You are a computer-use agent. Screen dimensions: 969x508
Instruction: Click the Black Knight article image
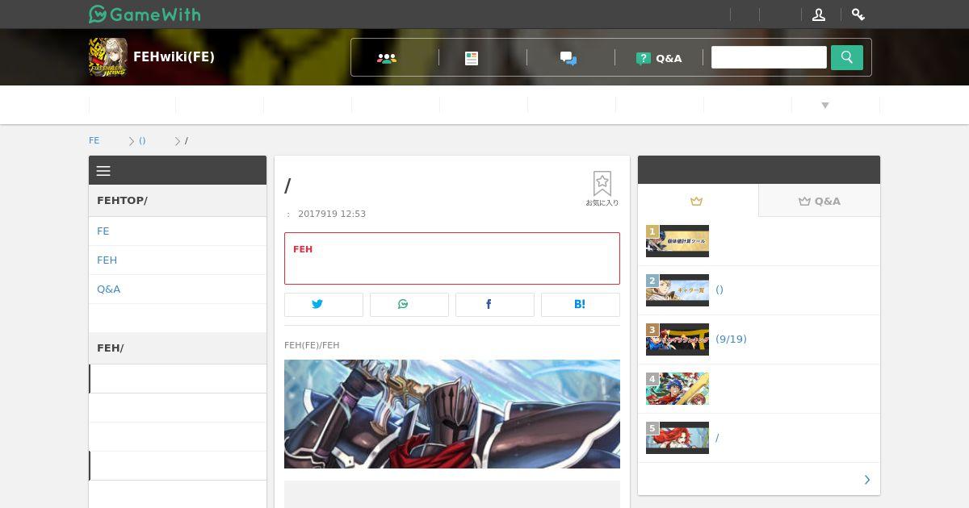point(452,414)
